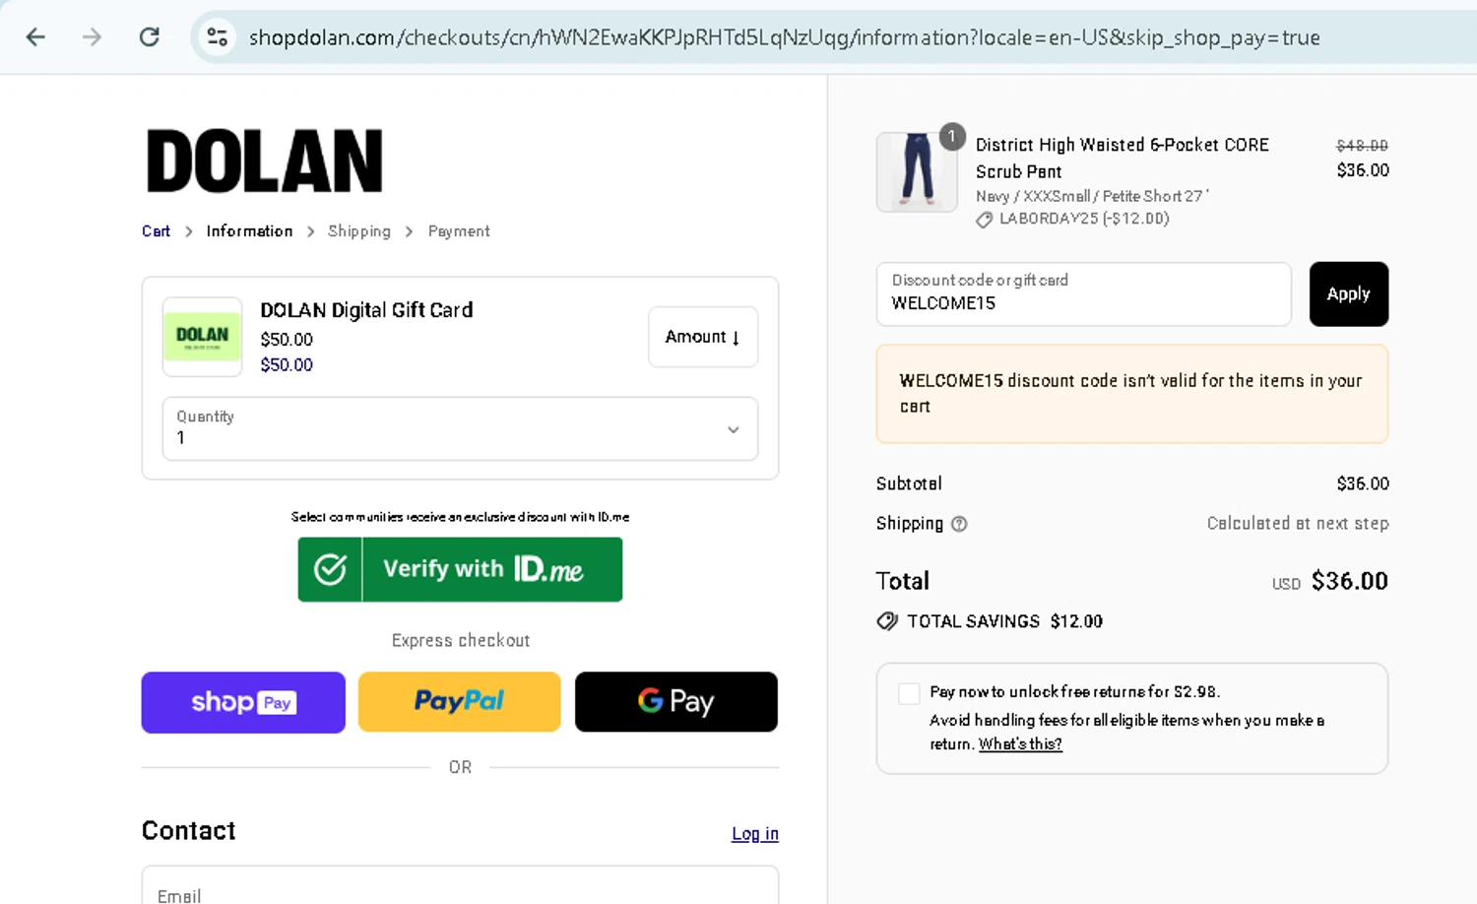Focus the Email input field
The image size is (1477, 904).
tap(460, 885)
